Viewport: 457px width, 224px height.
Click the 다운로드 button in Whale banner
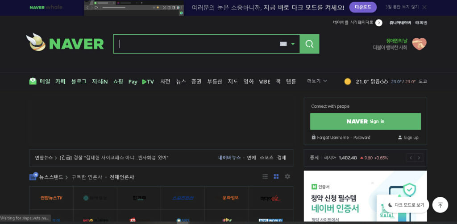point(363,7)
